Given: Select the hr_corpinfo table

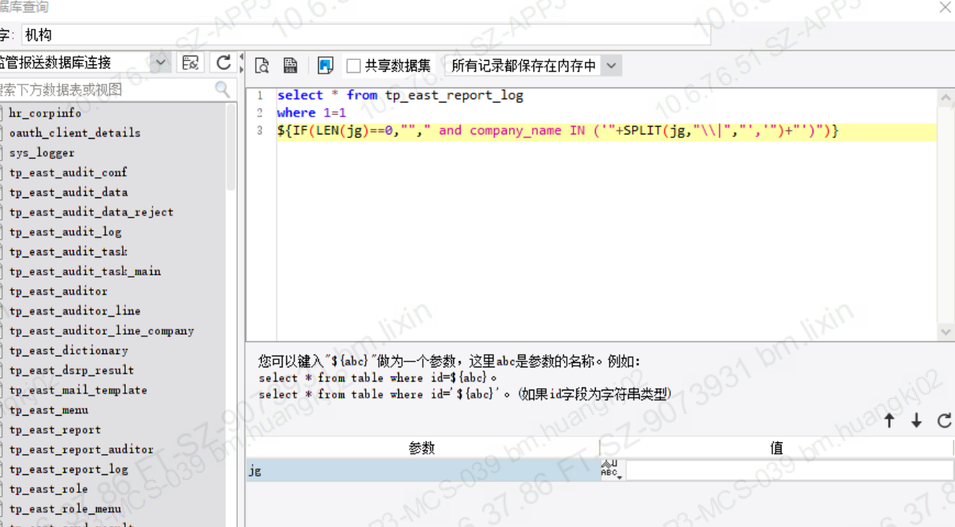Looking at the screenshot, I should (x=45, y=113).
